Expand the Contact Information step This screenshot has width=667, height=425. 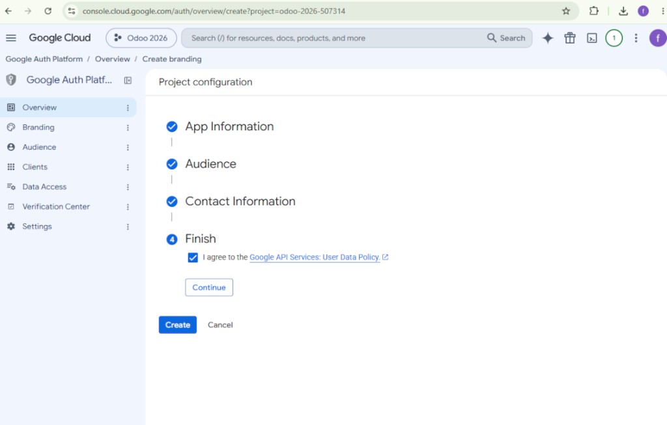[240, 201]
